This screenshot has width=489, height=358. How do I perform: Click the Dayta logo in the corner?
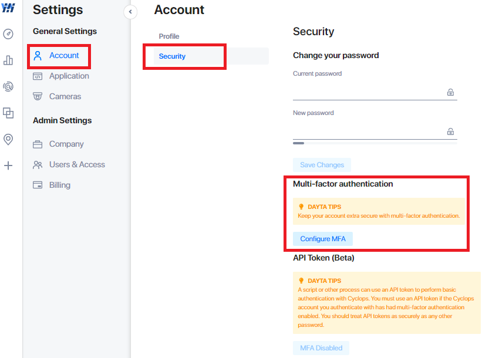coord(8,8)
